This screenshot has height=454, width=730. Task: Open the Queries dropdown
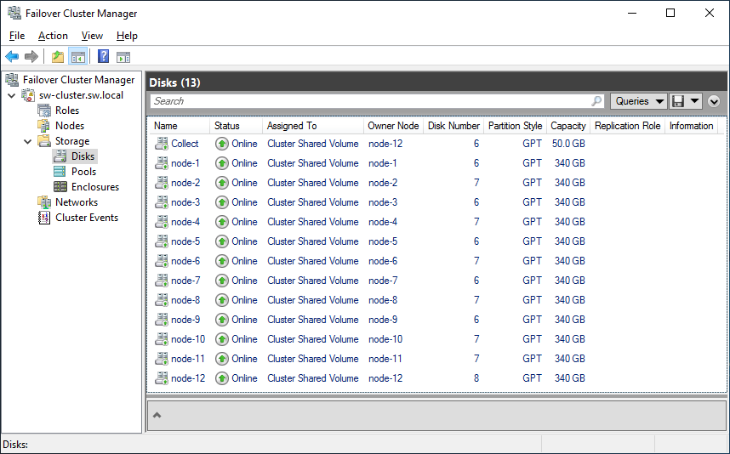(x=638, y=101)
